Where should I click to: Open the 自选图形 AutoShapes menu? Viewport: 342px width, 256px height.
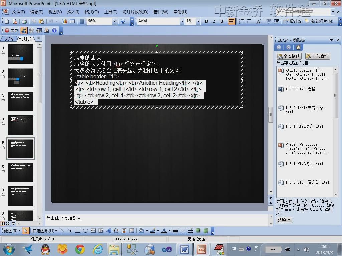(45, 231)
